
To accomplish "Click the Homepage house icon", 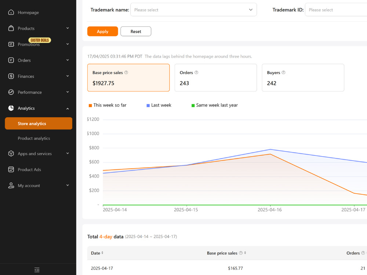I will tap(11, 12).
